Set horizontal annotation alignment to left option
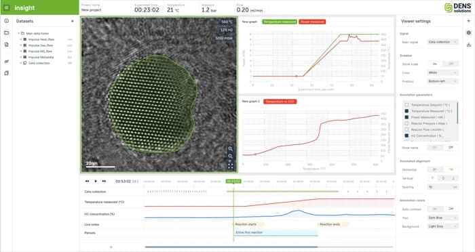Image resolution: width=475 pixels, height=252 pixels. 435,170
